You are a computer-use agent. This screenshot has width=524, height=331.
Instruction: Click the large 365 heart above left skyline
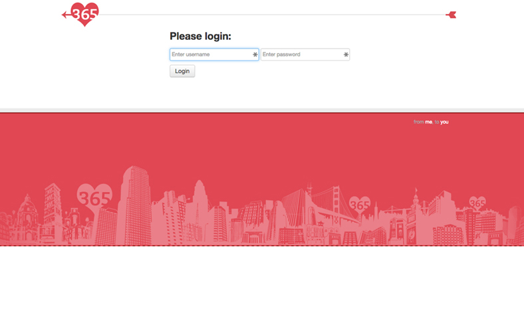point(94,197)
